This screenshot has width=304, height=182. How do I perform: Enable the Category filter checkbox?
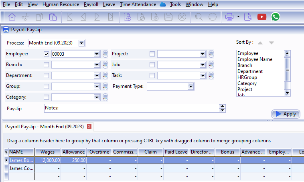tap(46, 97)
